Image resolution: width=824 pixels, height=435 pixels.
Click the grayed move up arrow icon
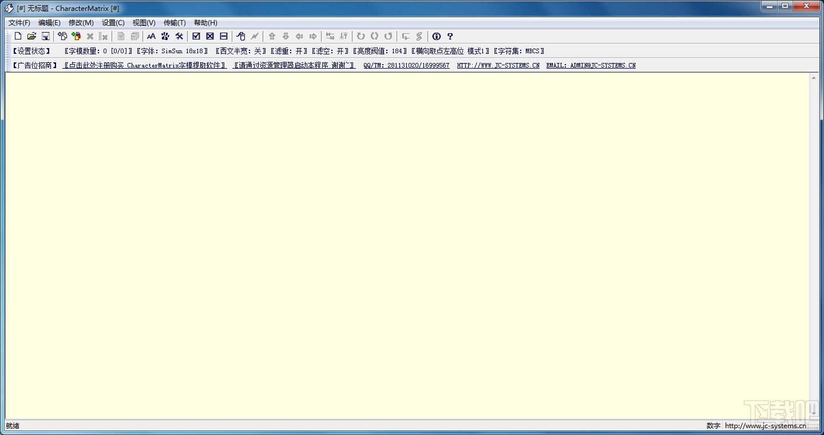tap(272, 36)
